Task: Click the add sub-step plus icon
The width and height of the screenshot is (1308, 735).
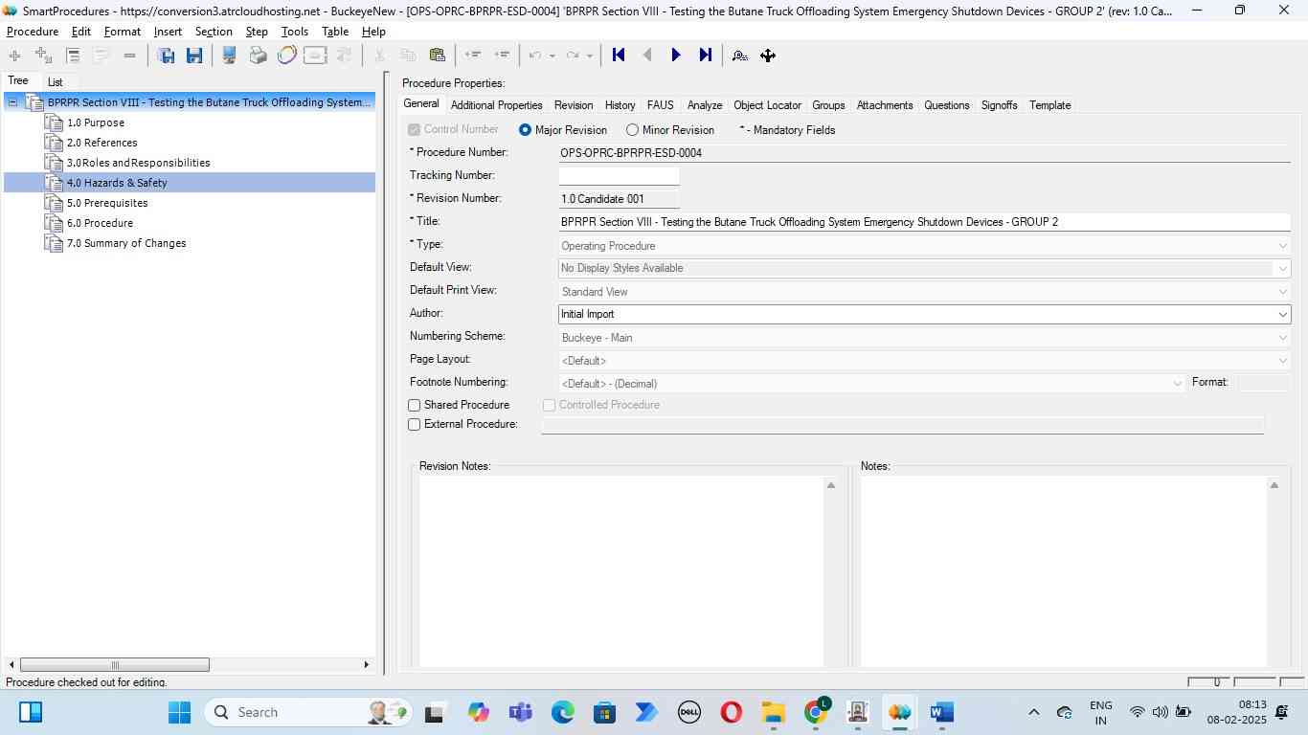Action: tap(43, 56)
